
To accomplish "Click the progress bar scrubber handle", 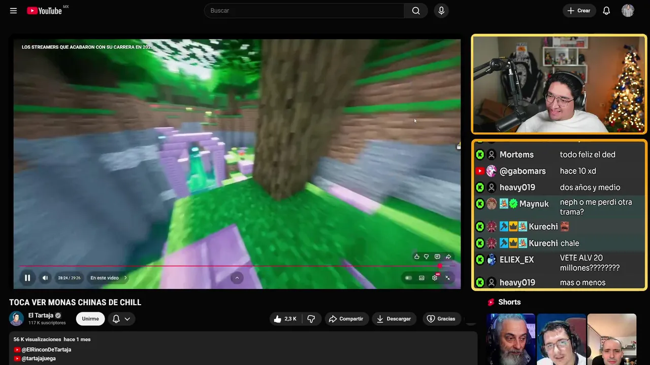I will tap(440, 266).
